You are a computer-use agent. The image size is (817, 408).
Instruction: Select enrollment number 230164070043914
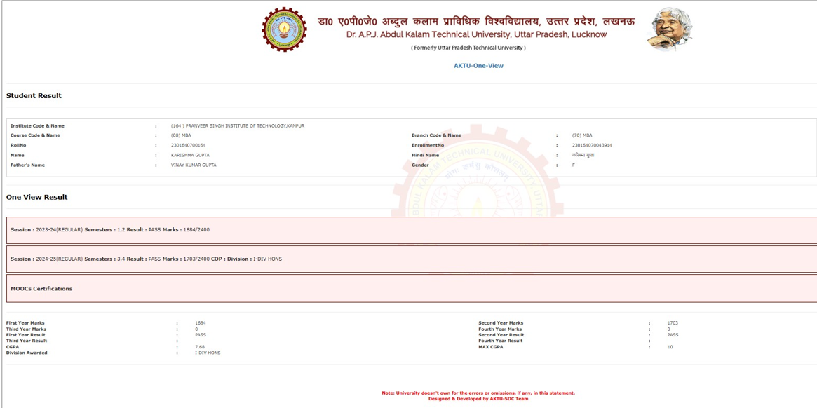(592, 145)
